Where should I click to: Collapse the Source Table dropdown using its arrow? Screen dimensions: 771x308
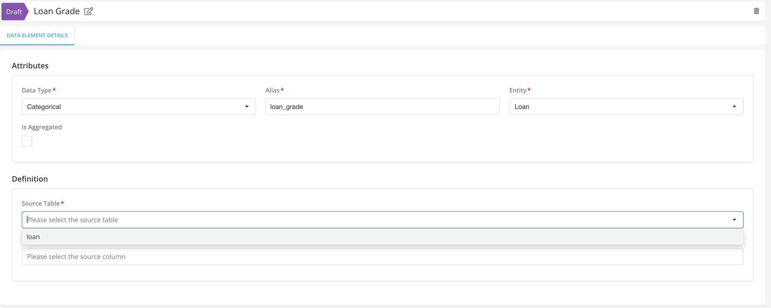point(734,220)
